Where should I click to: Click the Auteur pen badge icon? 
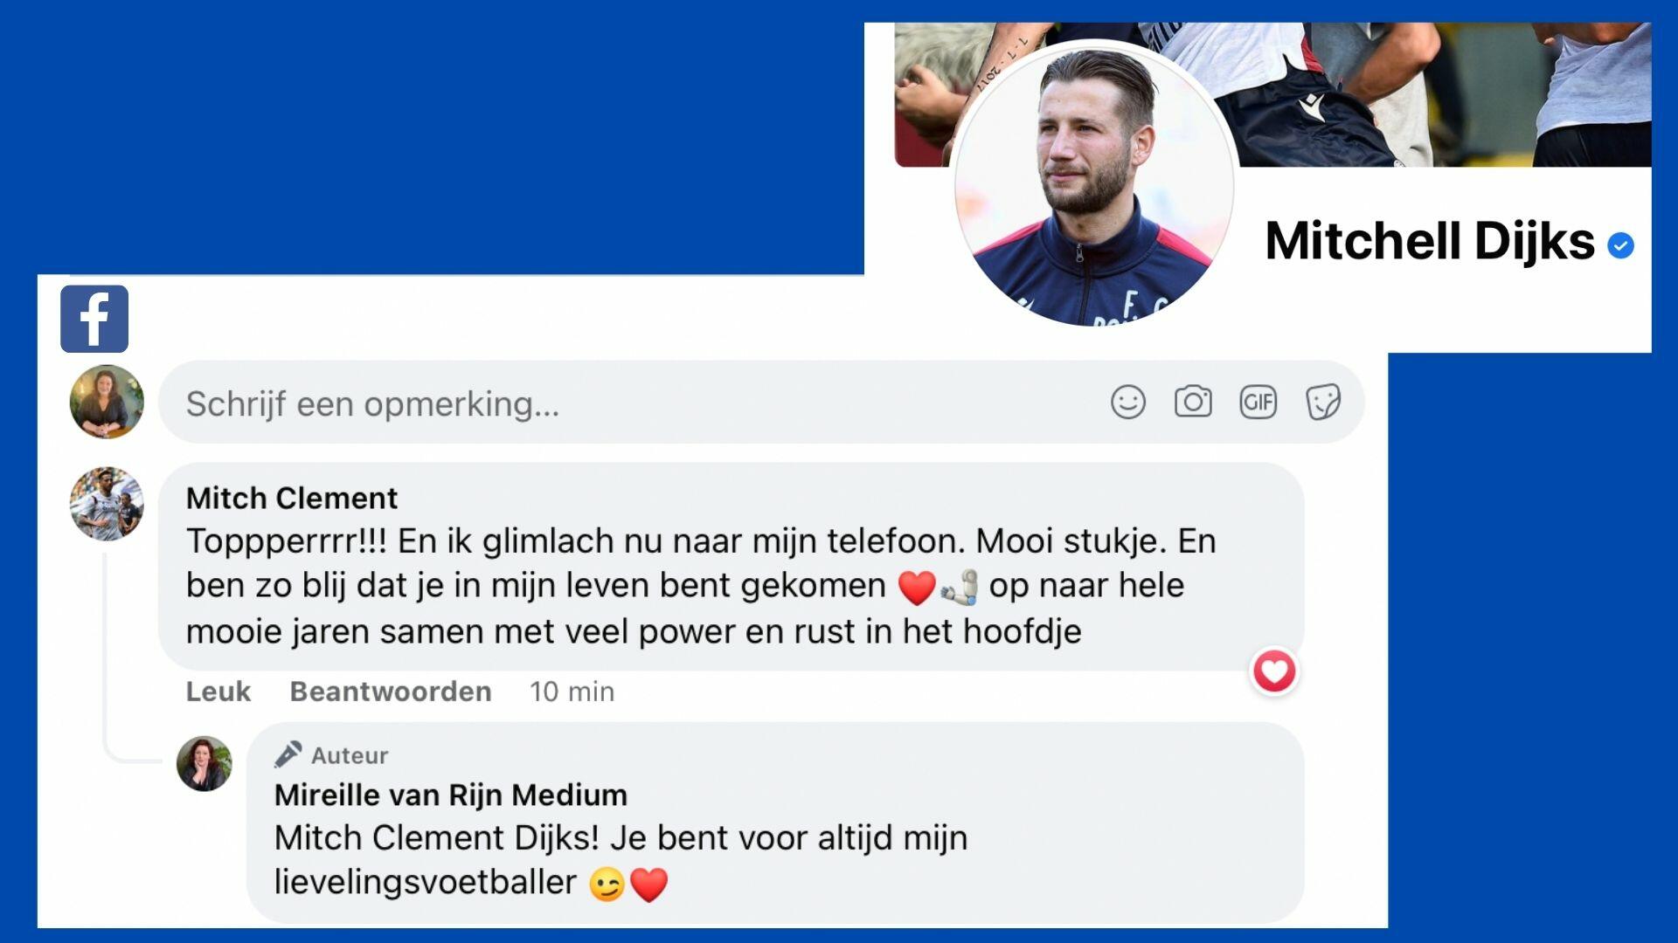click(288, 754)
